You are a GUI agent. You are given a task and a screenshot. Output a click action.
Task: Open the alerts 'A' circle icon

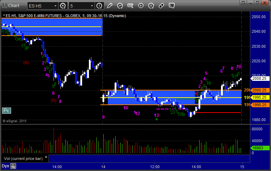[x=151, y=6]
